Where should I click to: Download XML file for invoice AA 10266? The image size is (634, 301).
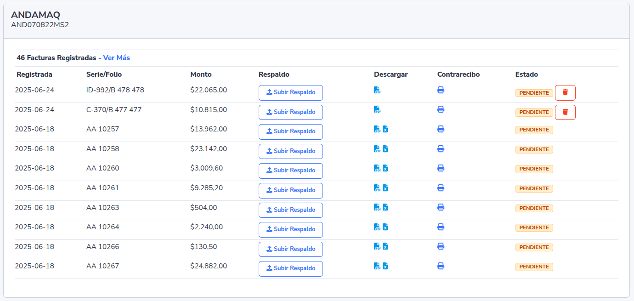click(x=385, y=246)
